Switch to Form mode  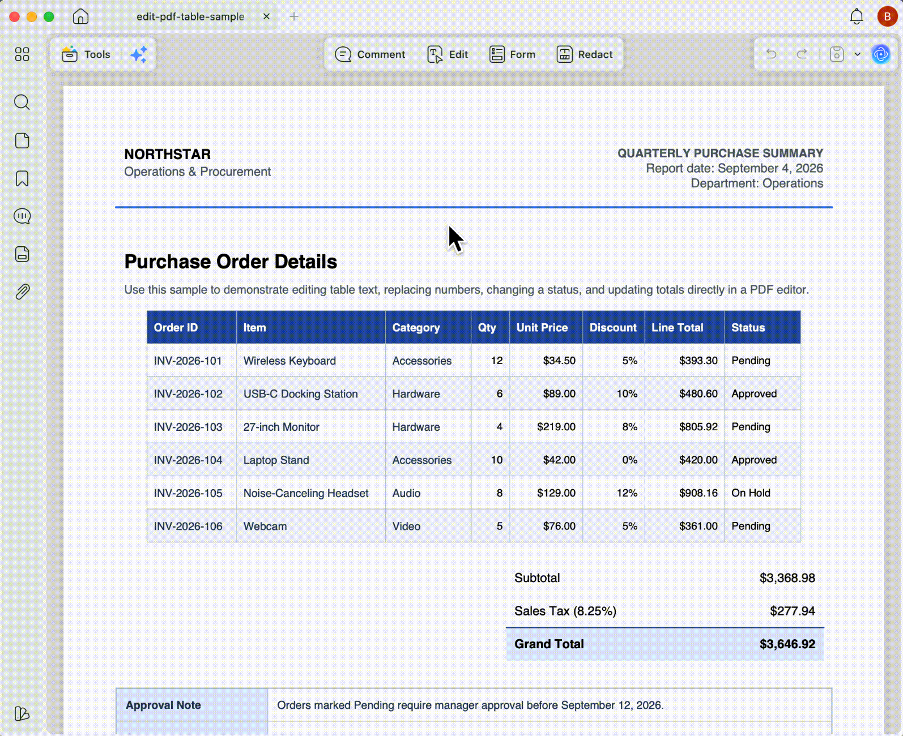[x=512, y=54]
